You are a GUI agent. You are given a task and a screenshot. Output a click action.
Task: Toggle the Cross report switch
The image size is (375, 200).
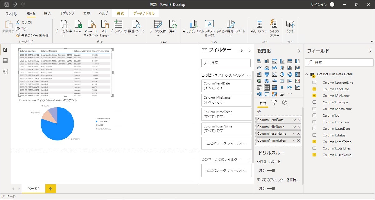coord(271,170)
